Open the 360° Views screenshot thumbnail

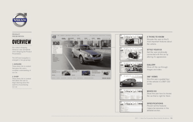[131, 81]
